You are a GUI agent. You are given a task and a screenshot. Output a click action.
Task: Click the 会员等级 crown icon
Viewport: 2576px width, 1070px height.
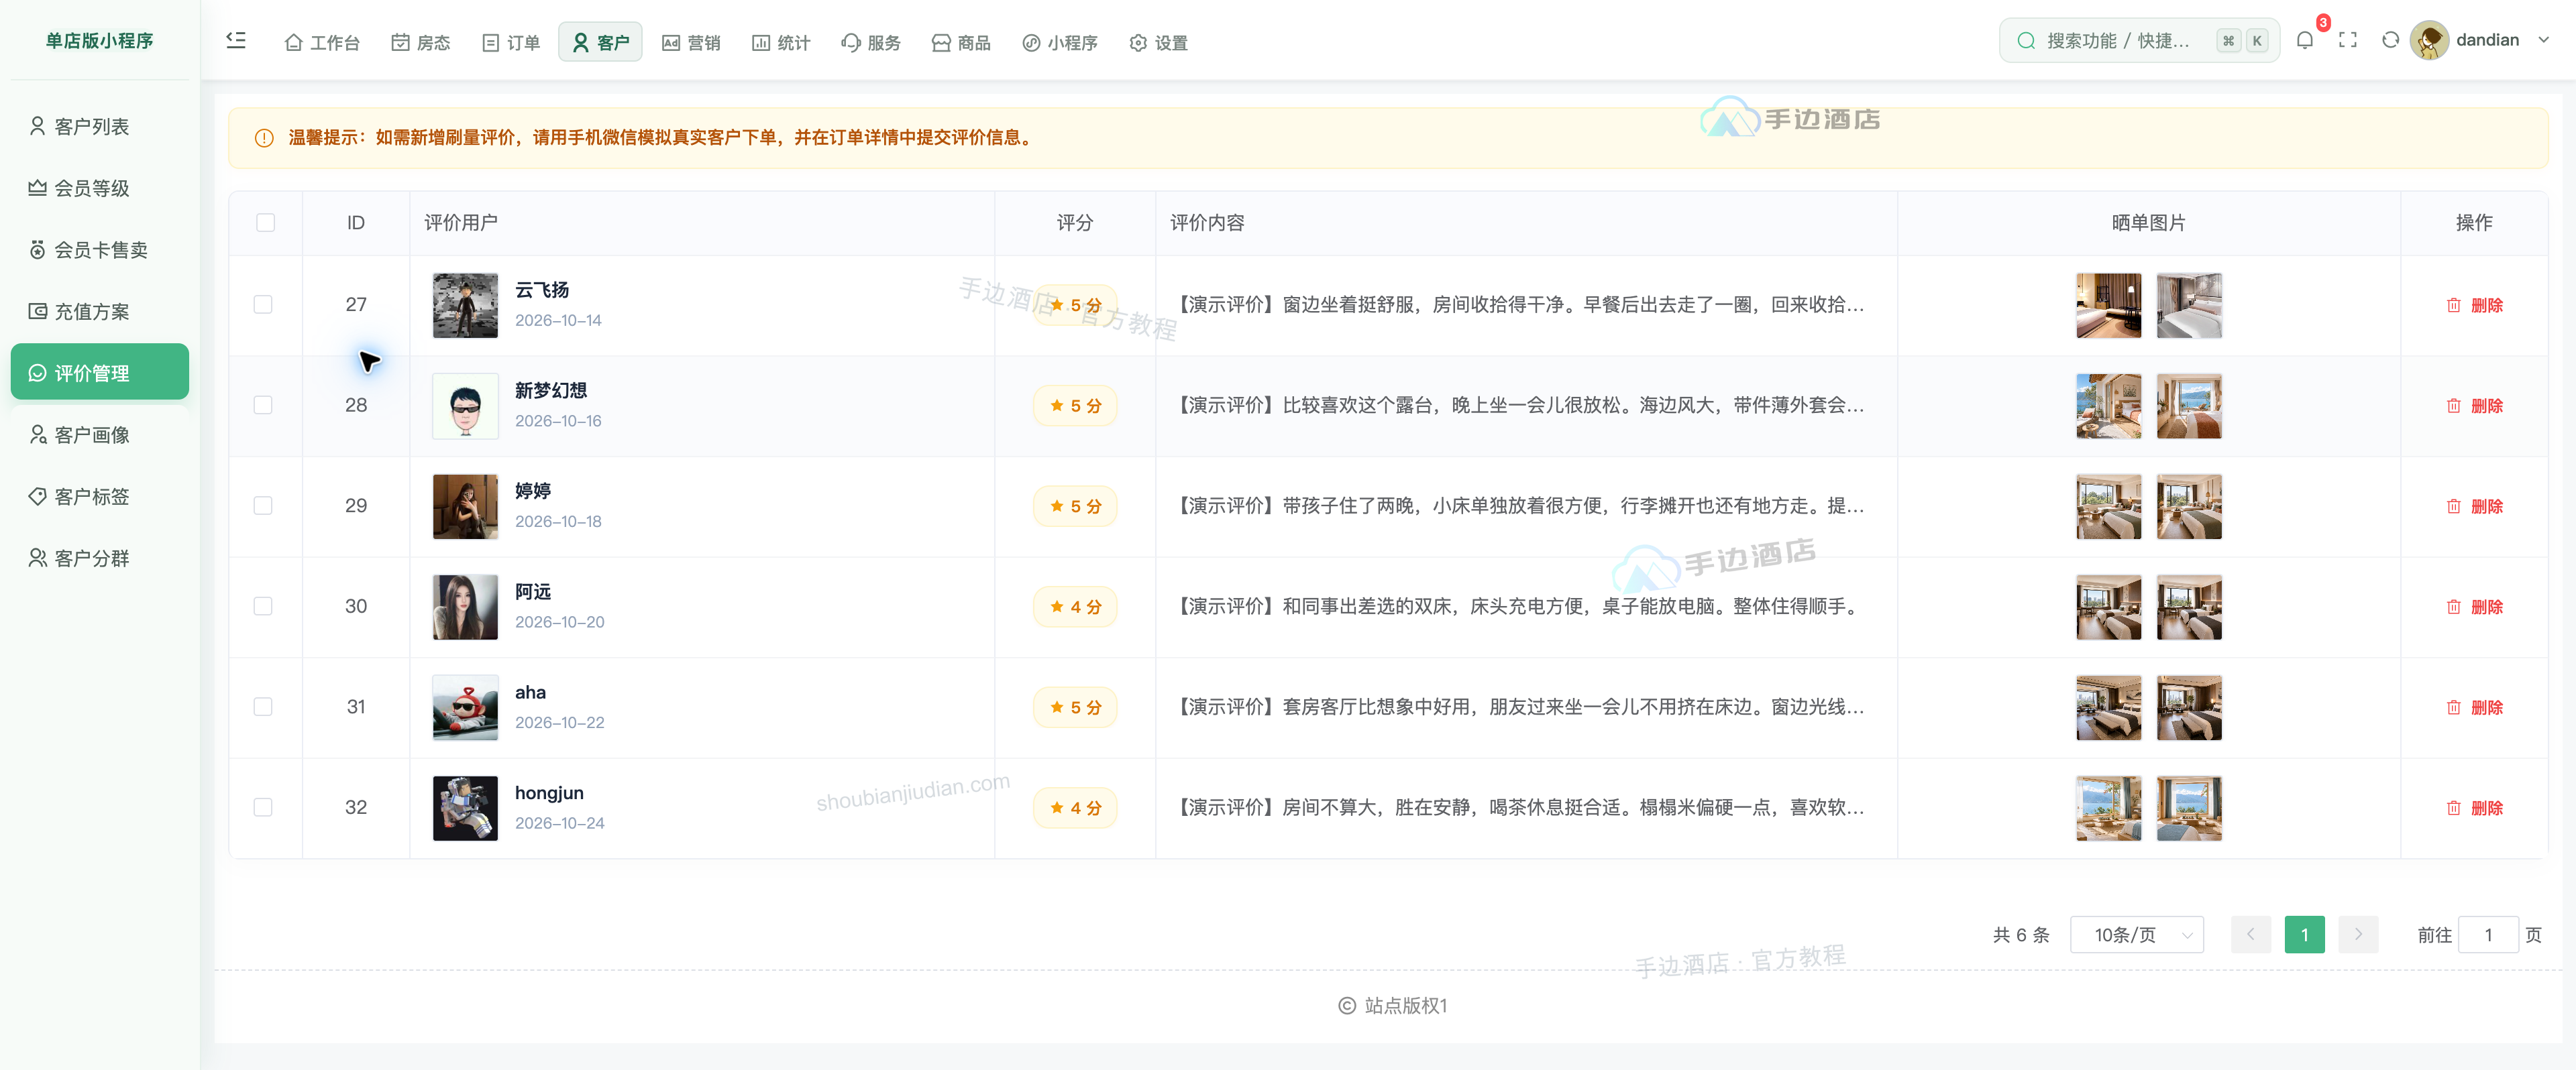(37, 188)
